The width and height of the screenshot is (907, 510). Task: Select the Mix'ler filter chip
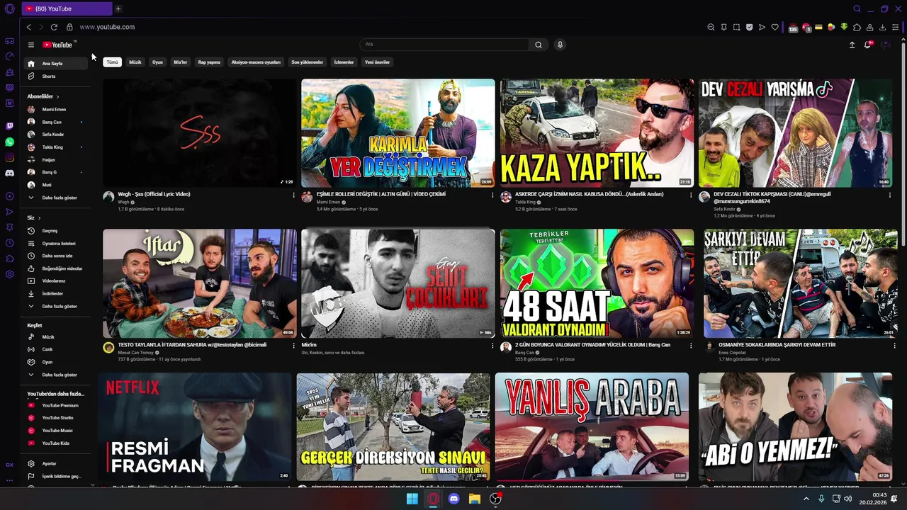click(181, 62)
